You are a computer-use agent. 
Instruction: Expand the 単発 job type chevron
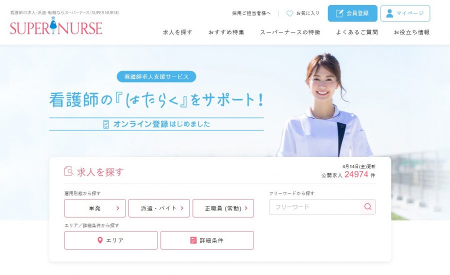(x=117, y=208)
